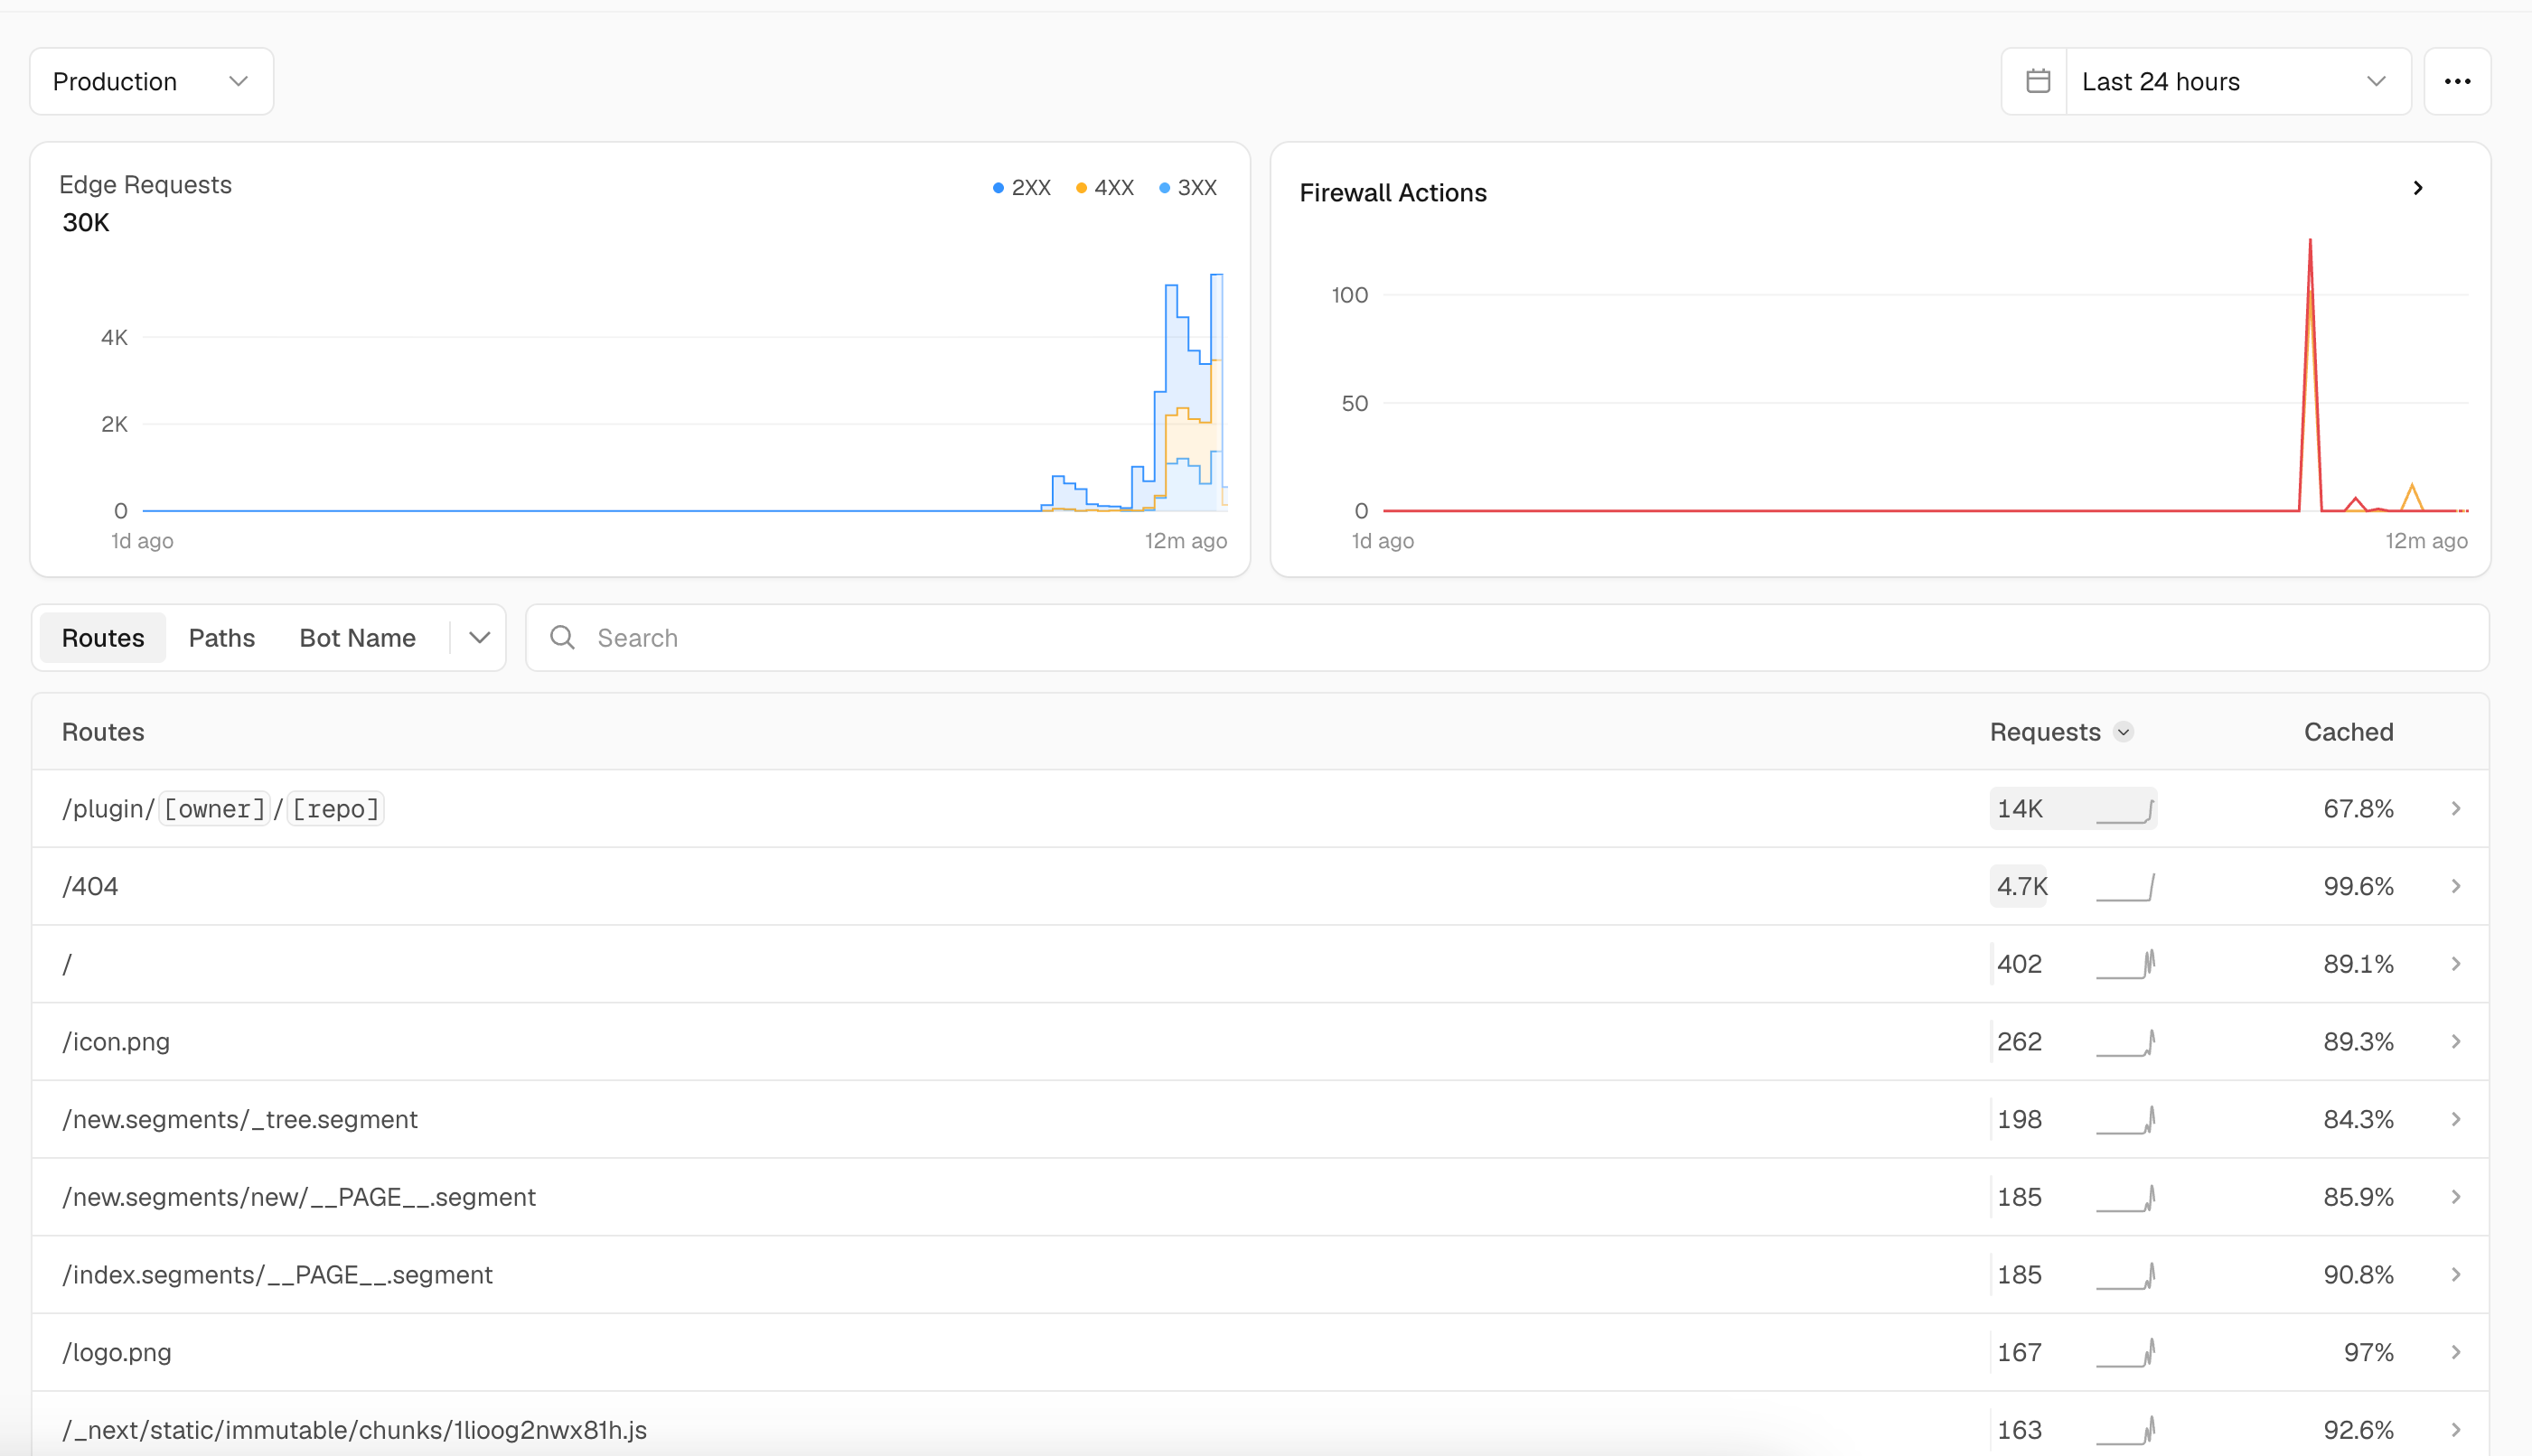The width and height of the screenshot is (2532, 1456).
Task: Select the Routes tab
Action: [x=103, y=638]
